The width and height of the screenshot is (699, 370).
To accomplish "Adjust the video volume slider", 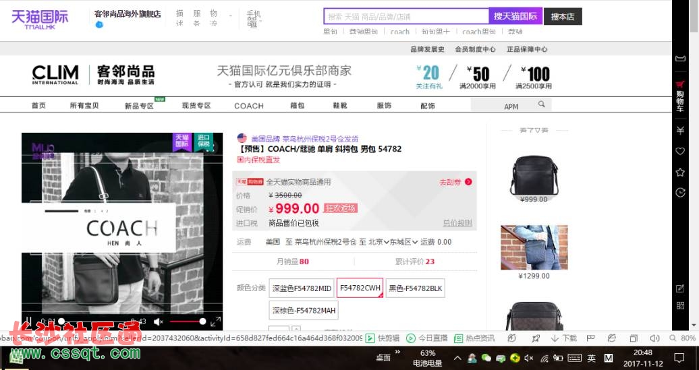I will click(x=187, y=321).
